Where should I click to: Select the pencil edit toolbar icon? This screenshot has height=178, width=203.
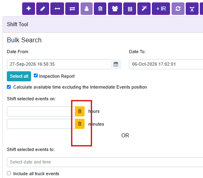(x=43, y=9)
